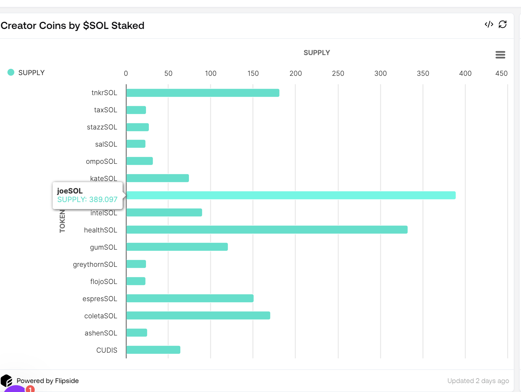Select the joeSOL bar
The image size is (521, 392).
[x=291, y=195]
